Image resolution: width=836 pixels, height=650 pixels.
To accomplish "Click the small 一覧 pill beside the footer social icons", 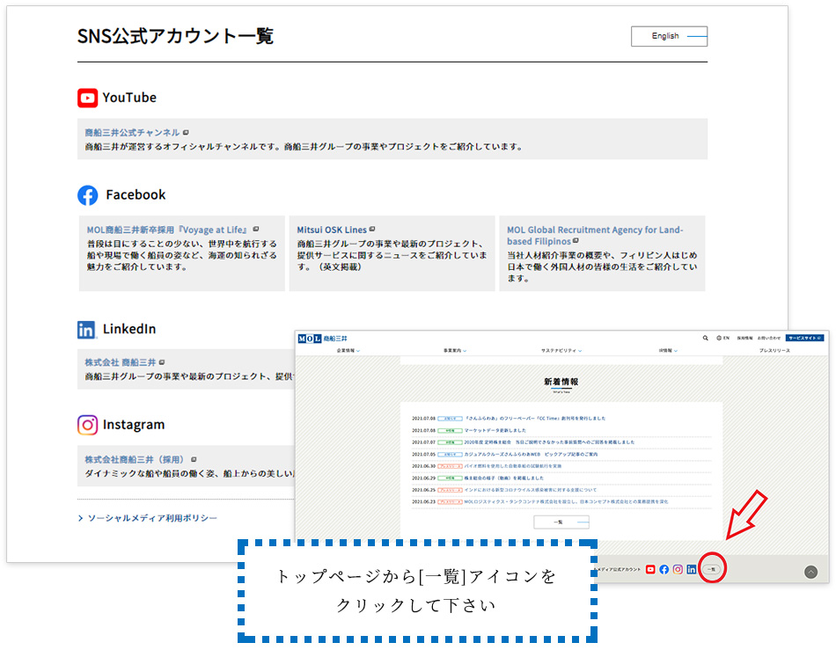I will 712,570.
